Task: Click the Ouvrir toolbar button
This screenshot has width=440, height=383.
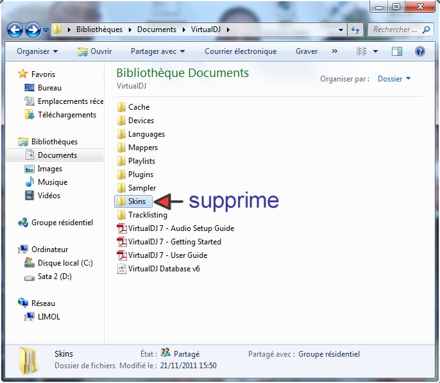Action: point(94,51)
